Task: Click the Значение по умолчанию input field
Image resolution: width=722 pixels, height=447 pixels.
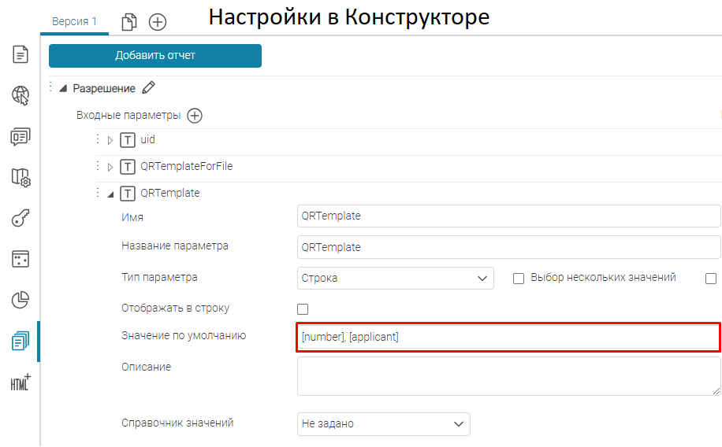Action: [x=508, y=337]
